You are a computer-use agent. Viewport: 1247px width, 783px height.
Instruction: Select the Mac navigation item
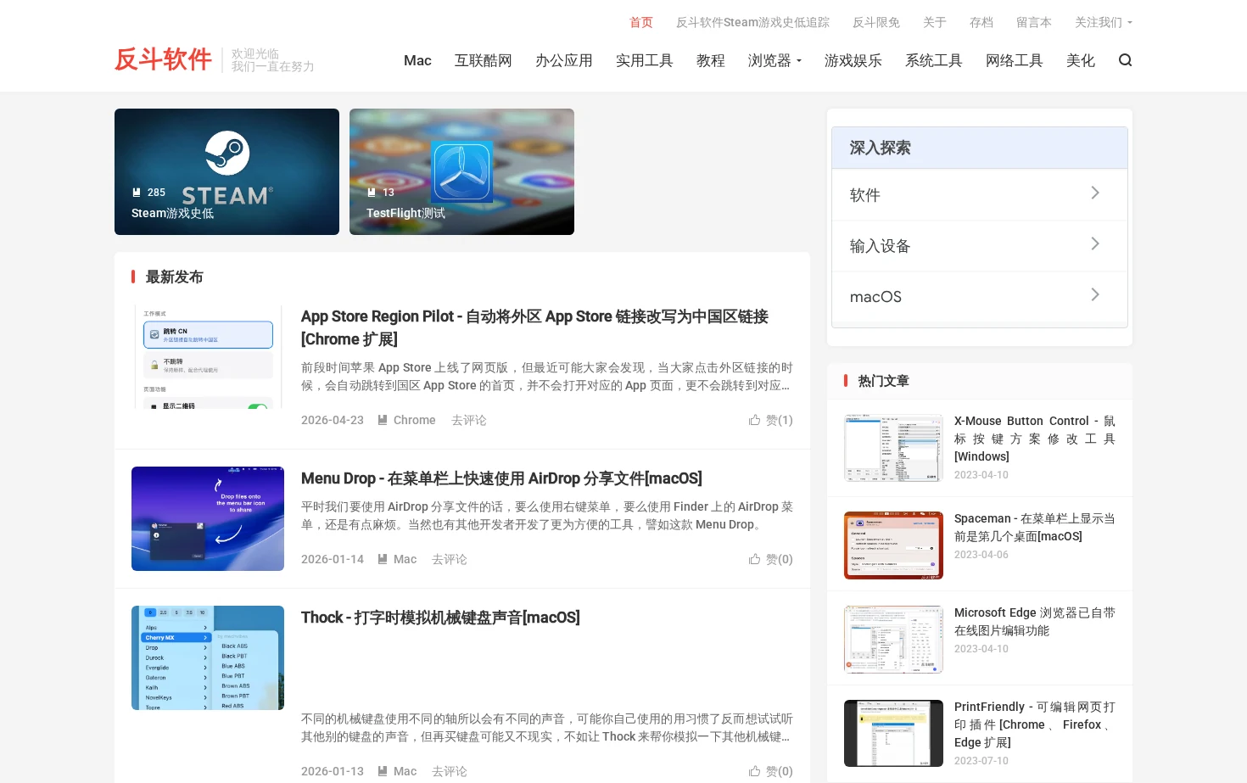click(417, 60)
